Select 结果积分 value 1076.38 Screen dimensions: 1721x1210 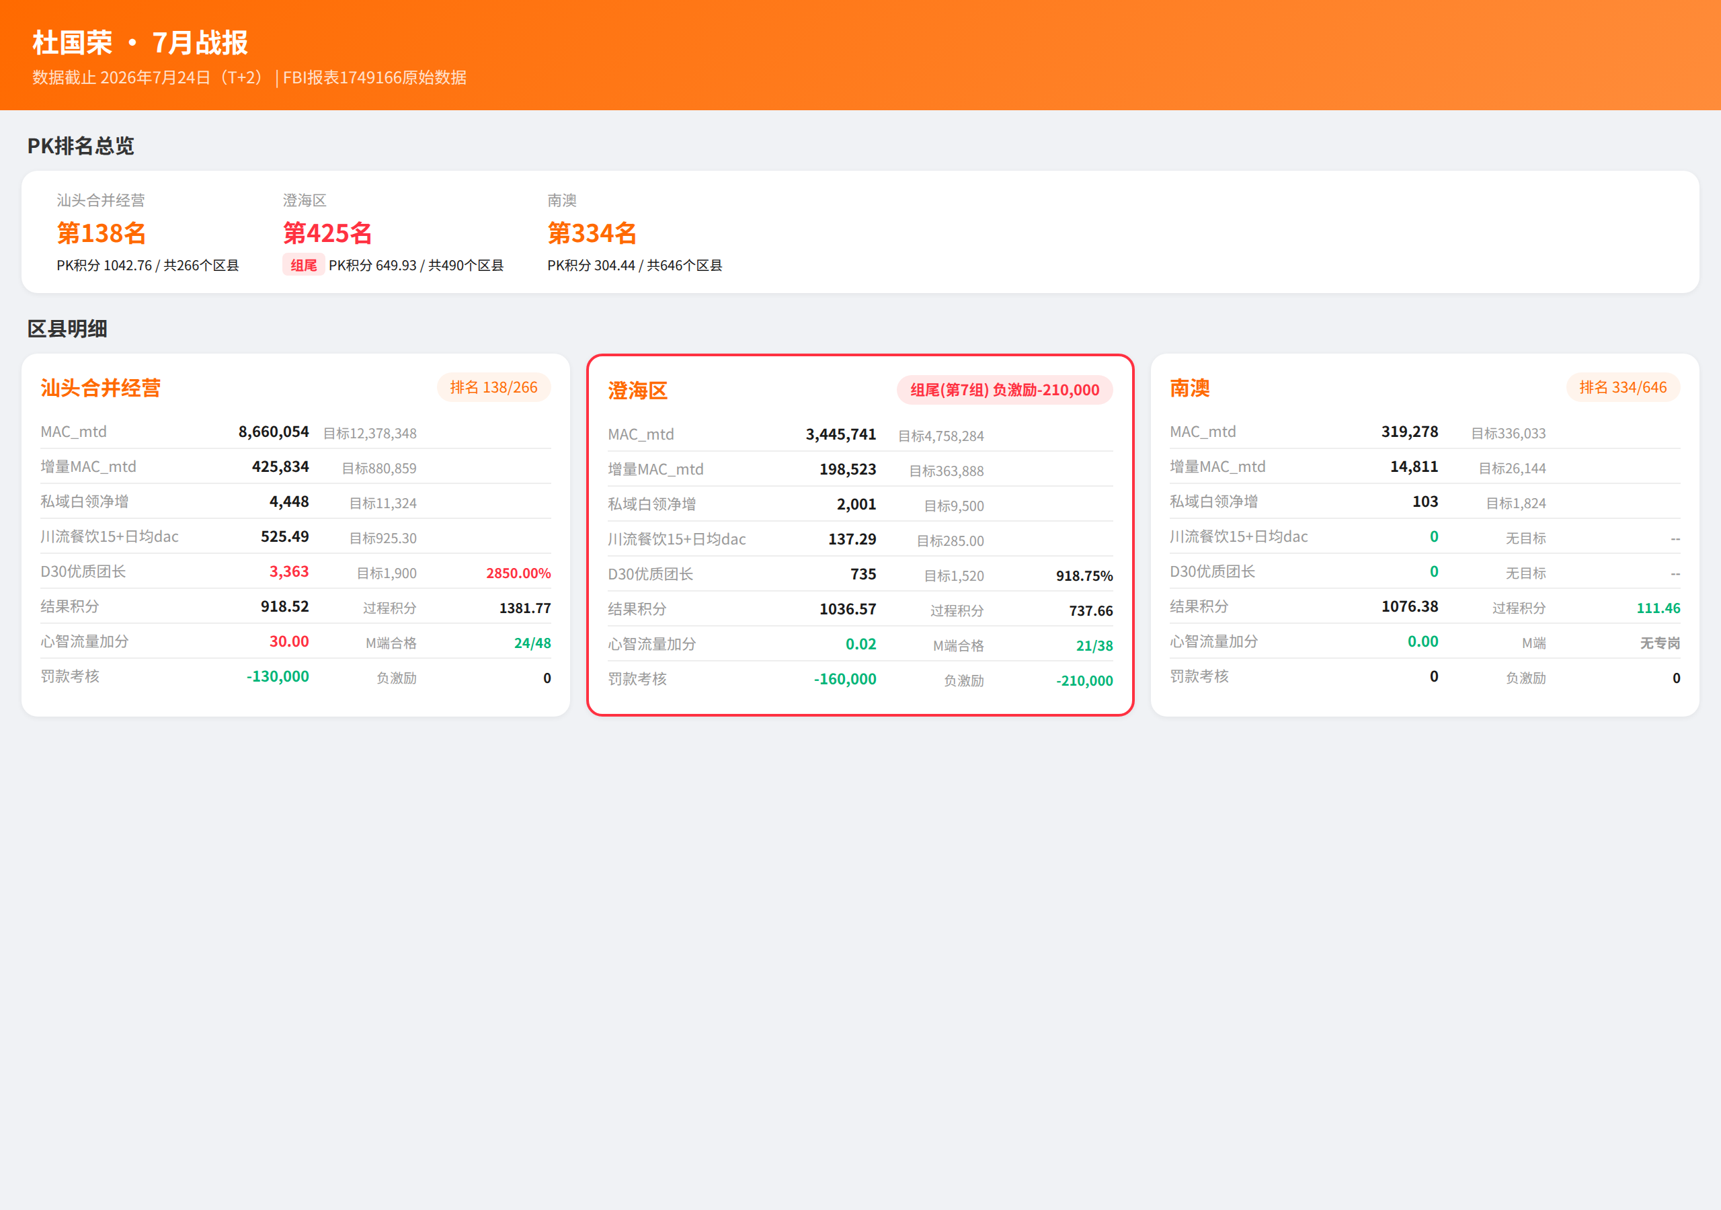1410,606
